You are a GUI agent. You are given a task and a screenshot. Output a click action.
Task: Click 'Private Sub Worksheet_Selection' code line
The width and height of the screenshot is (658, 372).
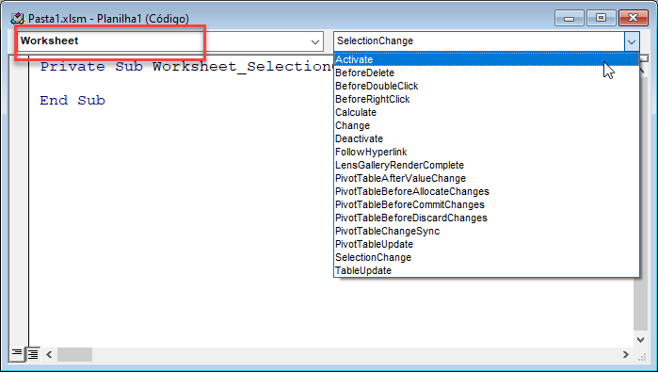(x=186, y=67)
